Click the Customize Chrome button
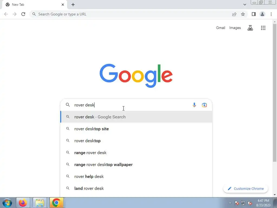Screen dimensions: 277x208 tap(246, 188)
